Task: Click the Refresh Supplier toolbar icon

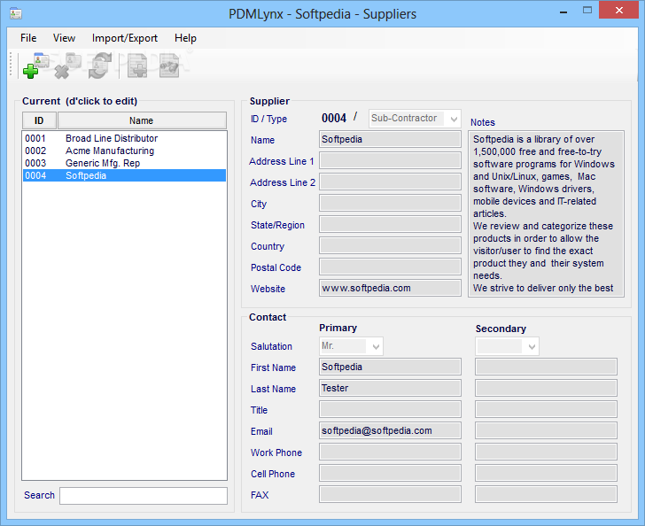Action: tap(100, 66)
